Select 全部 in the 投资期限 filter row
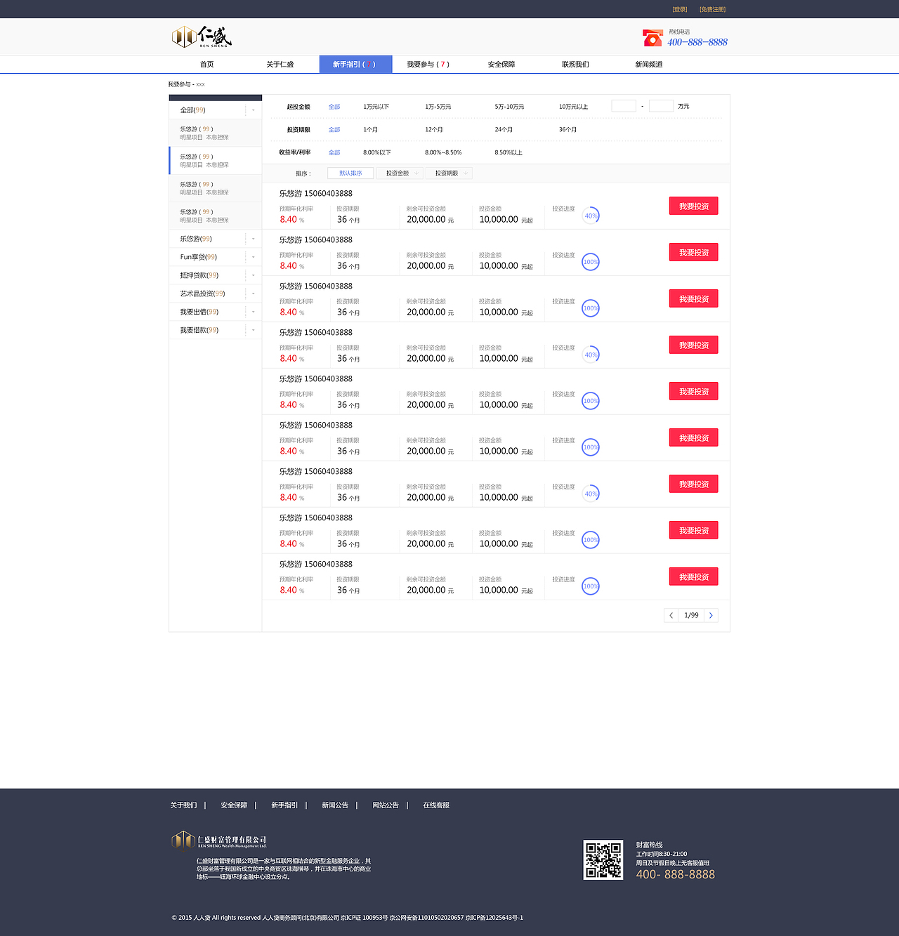Screen dimensions: 899x936 tap(334, 130)
